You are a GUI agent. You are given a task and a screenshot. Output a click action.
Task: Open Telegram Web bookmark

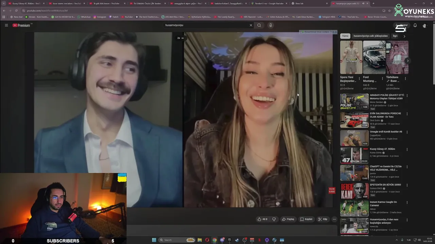tap(327, 17)
